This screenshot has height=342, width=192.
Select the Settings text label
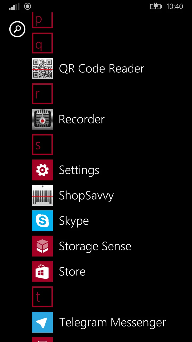tap(79, 170)
